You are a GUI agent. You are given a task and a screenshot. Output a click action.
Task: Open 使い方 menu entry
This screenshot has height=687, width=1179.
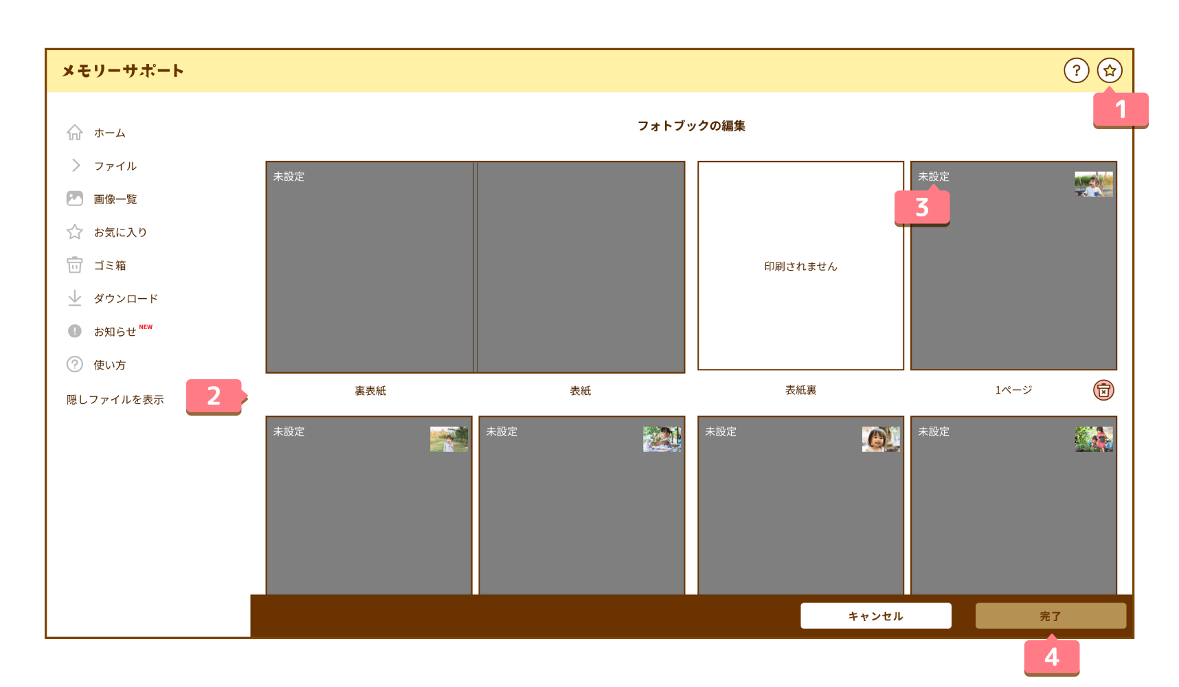coord(110,365)
